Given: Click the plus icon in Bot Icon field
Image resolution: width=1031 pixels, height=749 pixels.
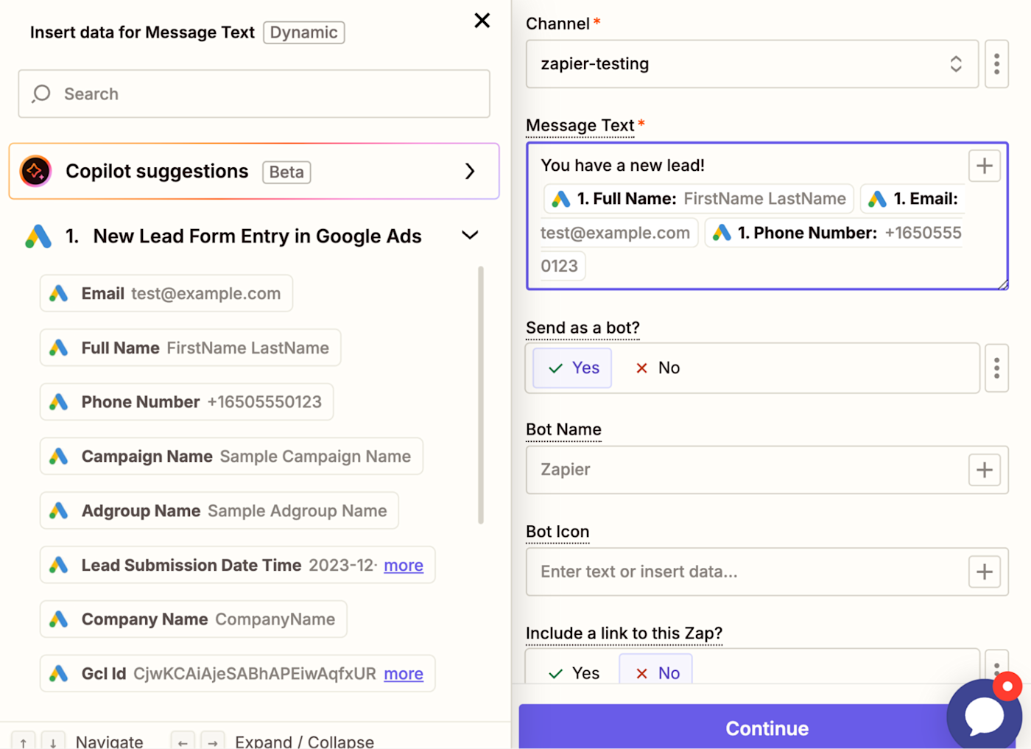Looking at the screenshot, I should pos(985,572).
